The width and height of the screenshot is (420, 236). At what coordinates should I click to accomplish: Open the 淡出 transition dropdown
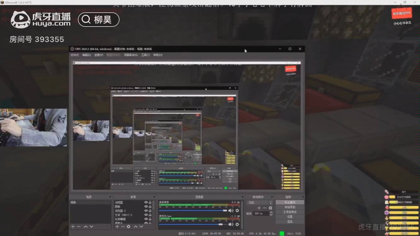coord(260,202)
